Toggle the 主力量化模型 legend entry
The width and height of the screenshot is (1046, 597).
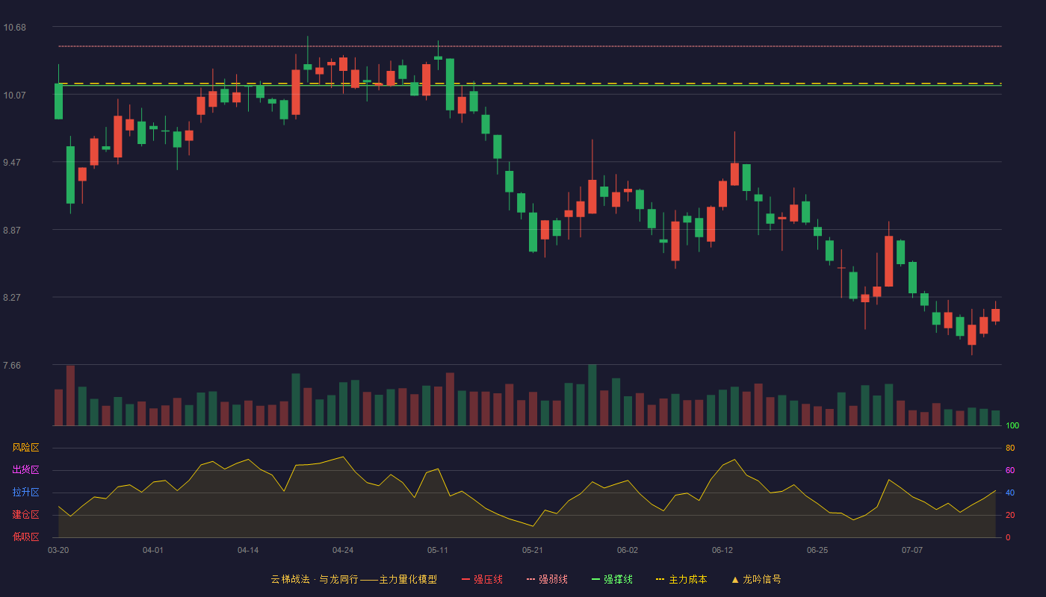click(x=353, y=579)
